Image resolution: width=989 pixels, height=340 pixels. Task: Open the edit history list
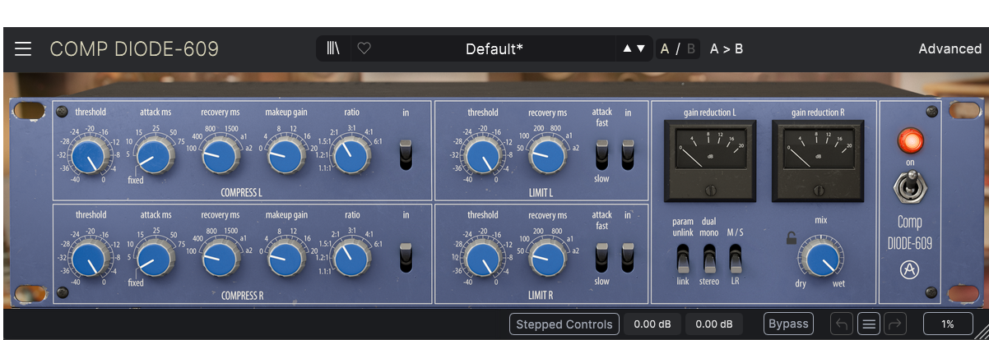pyautogui.click(x=869, y=324)
